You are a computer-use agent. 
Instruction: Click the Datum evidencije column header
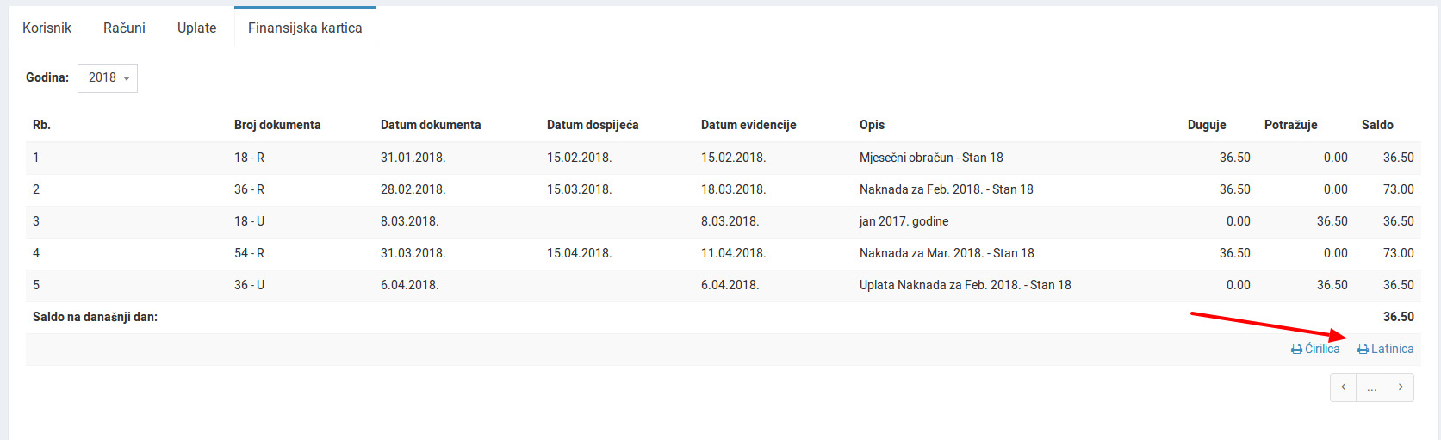748,125
